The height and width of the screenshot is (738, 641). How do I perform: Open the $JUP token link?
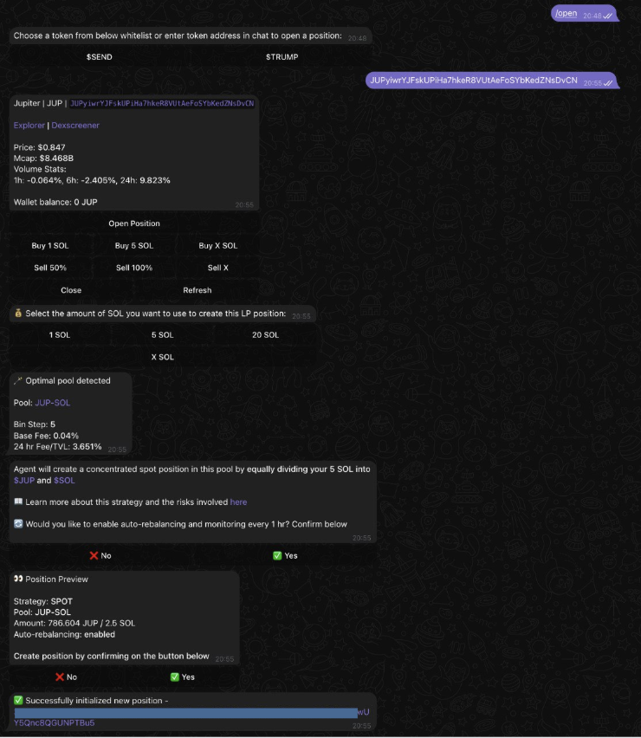24,481
